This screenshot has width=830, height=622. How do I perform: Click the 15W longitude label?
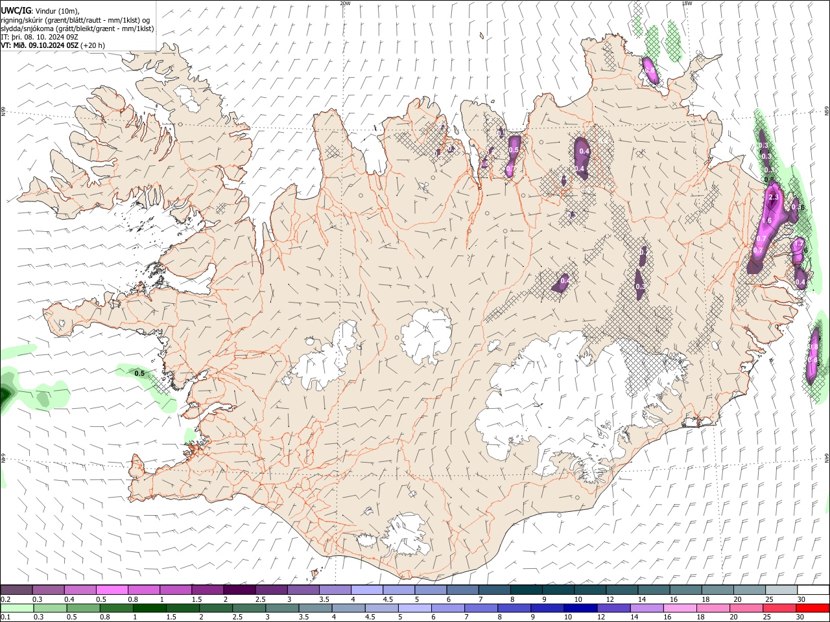point(687,3)
